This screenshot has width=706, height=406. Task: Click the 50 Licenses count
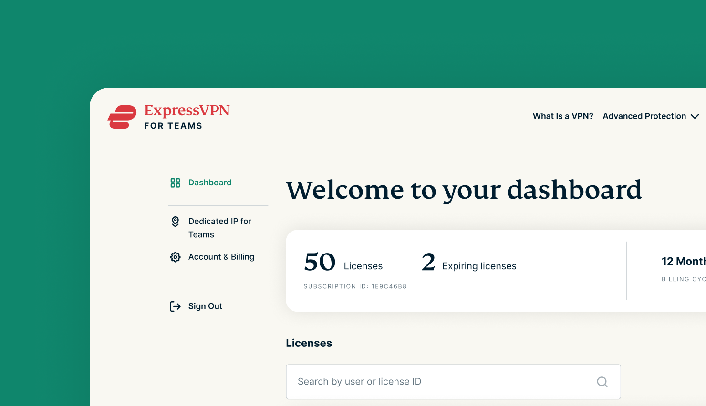(x=343, y=263)
